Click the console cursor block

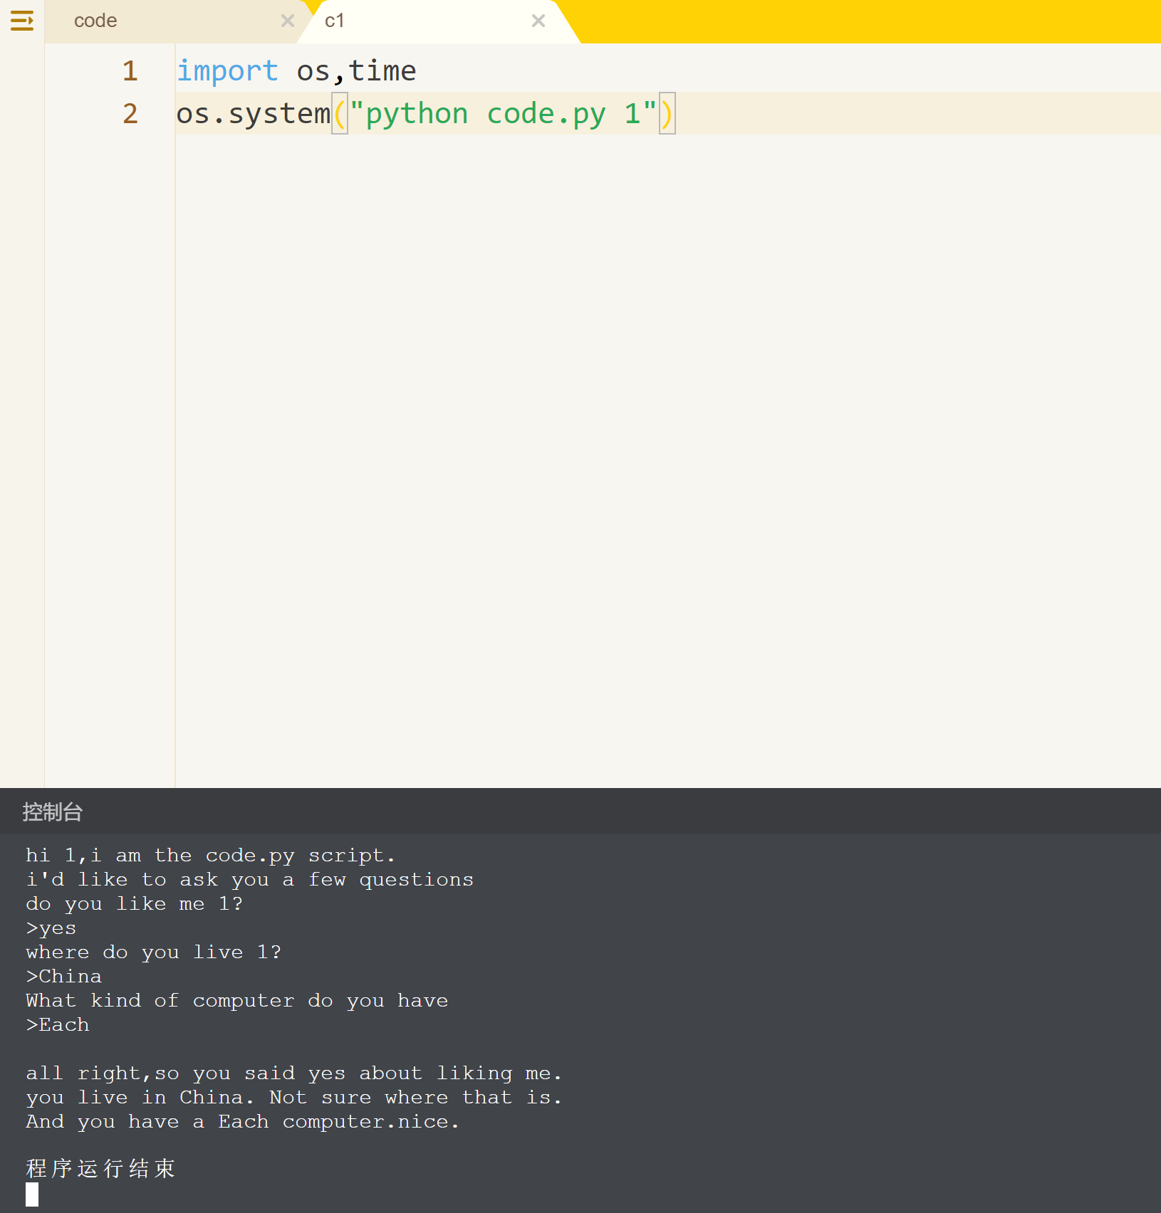[32, 1194]
